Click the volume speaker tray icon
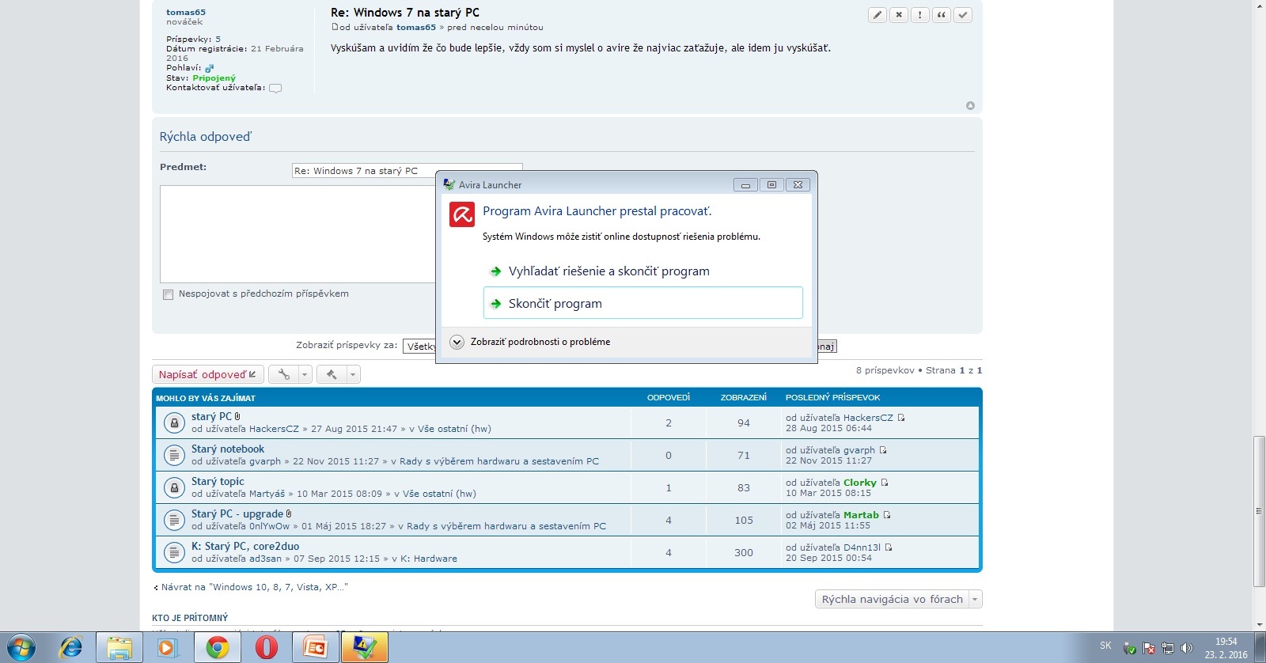1266x663 pixels. point(1186,648)
